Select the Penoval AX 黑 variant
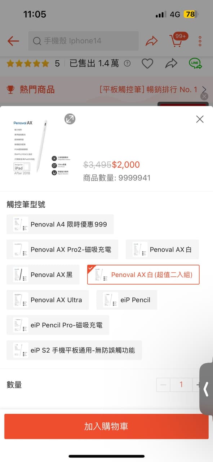Screen dimensions: 213x462 tap(43, 275)
